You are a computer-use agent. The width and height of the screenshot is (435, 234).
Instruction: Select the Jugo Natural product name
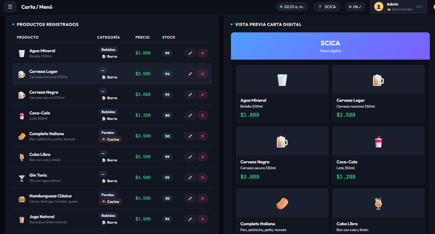pos(42,216)
